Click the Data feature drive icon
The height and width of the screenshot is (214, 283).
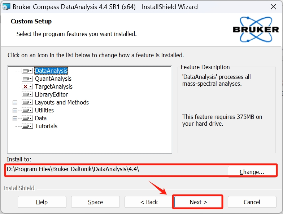(x=27, y=119)
